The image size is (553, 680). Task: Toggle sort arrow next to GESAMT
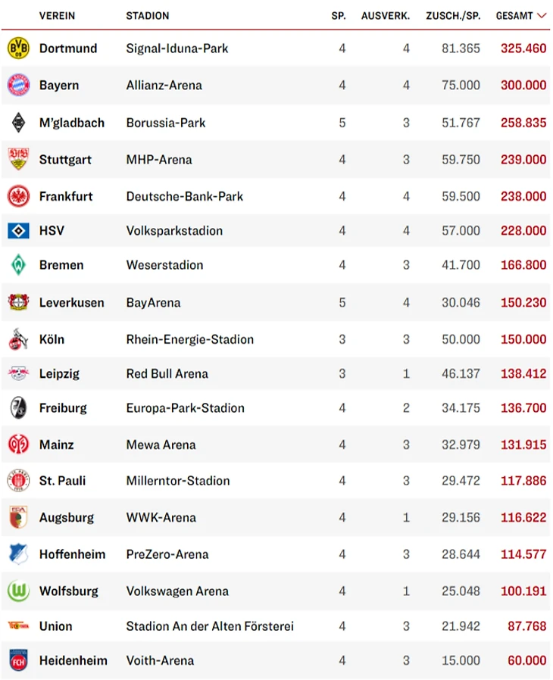pos(541,15)
